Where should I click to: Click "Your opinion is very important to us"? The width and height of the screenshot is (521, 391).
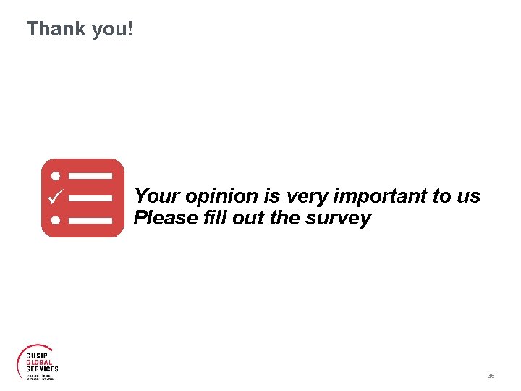(x=307, y=195)
